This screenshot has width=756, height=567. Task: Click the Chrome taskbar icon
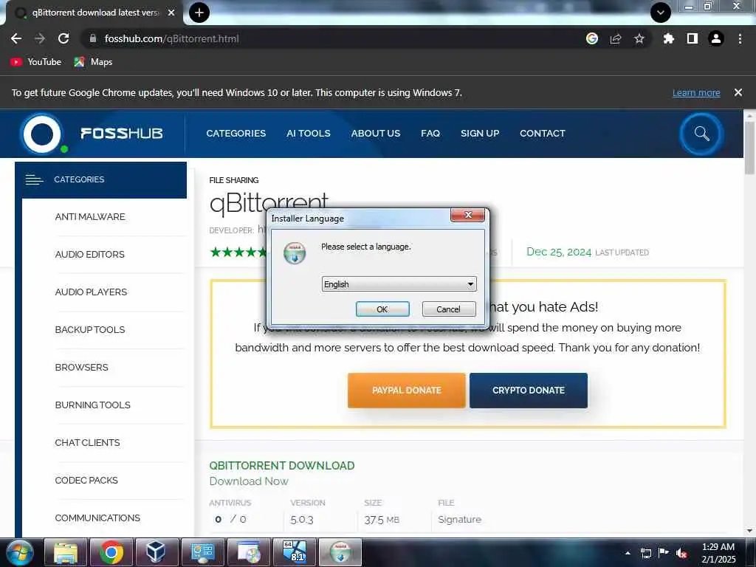point(111,552)
